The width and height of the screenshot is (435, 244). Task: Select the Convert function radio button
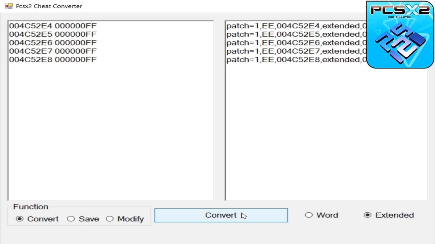[x=20, y=219]
